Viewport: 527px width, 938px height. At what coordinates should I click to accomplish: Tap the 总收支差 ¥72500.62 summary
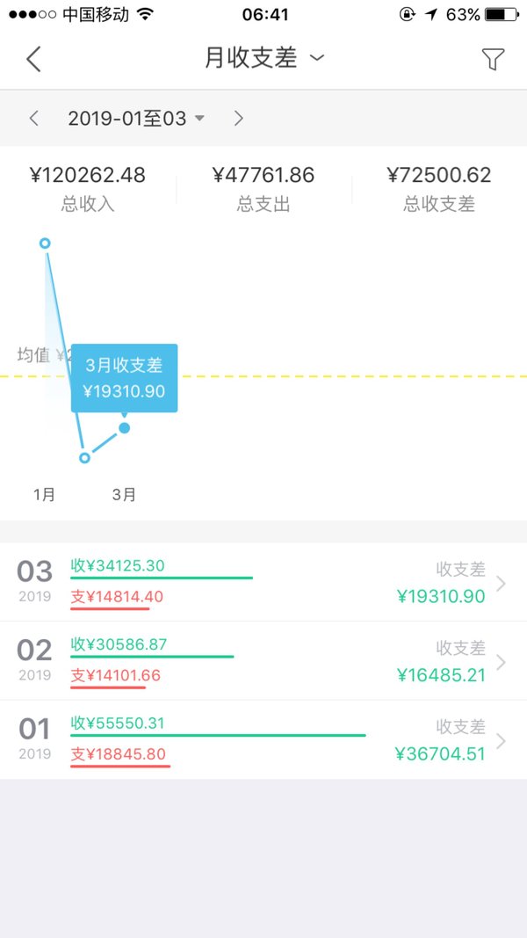click(x=439, y=188)
